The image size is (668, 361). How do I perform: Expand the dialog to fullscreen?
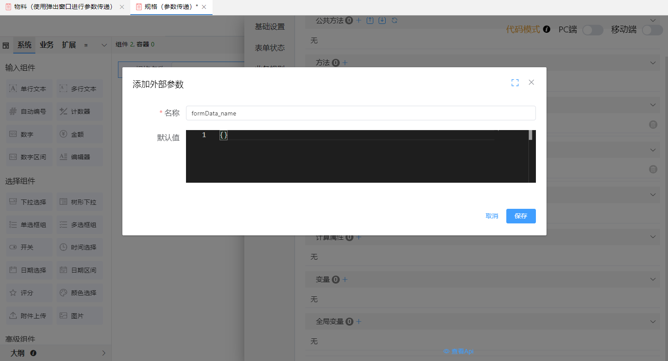(515, 82)
